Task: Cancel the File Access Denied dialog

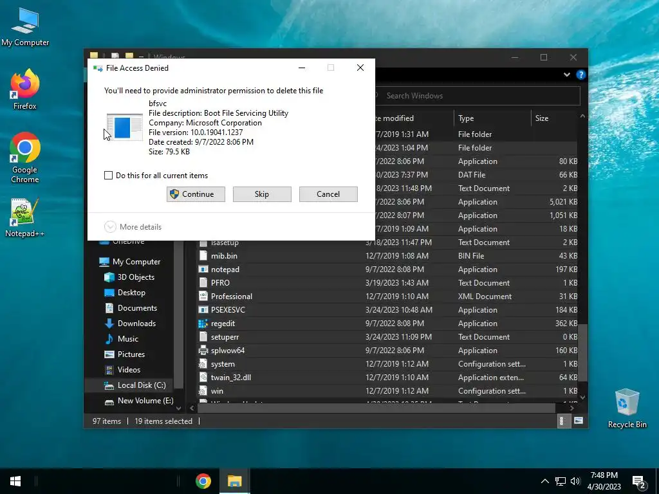Action: point(328,194)
